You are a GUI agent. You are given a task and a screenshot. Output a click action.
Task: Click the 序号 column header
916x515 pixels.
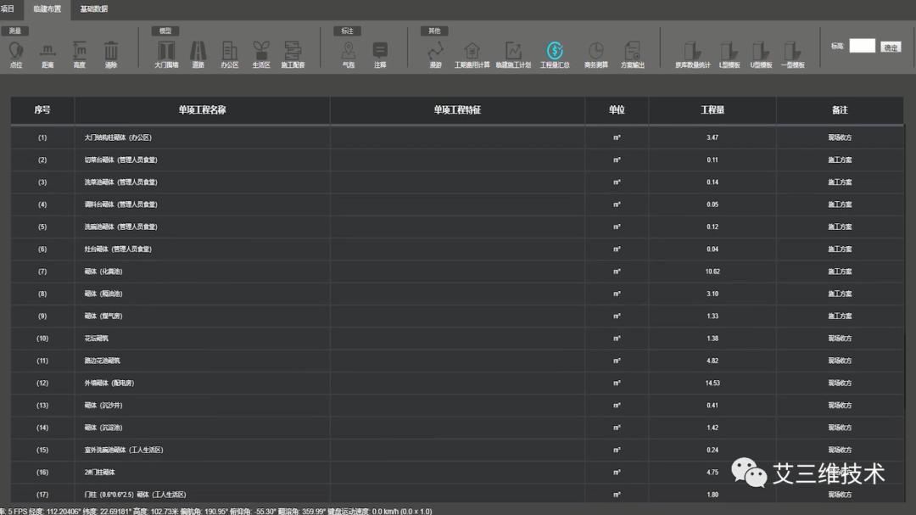click(x=42, y=110)
